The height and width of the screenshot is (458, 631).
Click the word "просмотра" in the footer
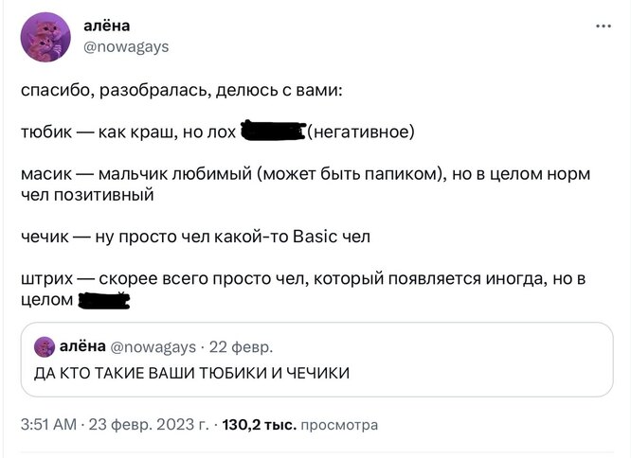tap(339, 426)
